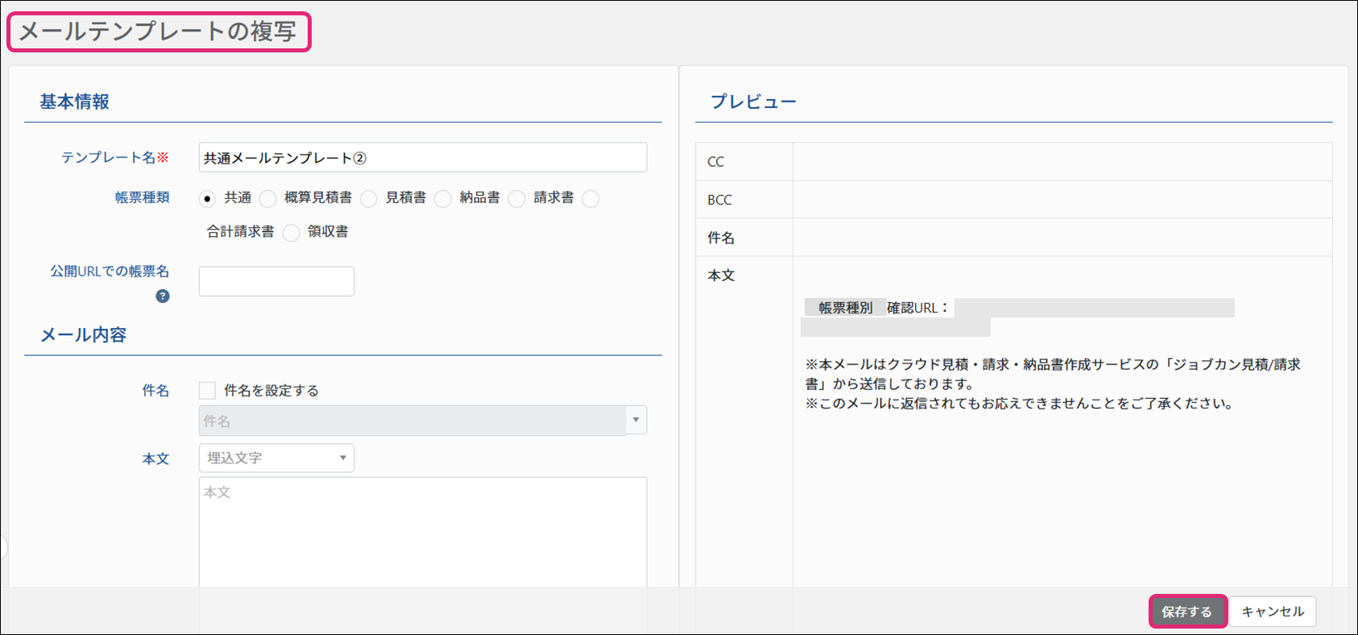
Task: Click the キャンセル button
Action: [1272, 612]
